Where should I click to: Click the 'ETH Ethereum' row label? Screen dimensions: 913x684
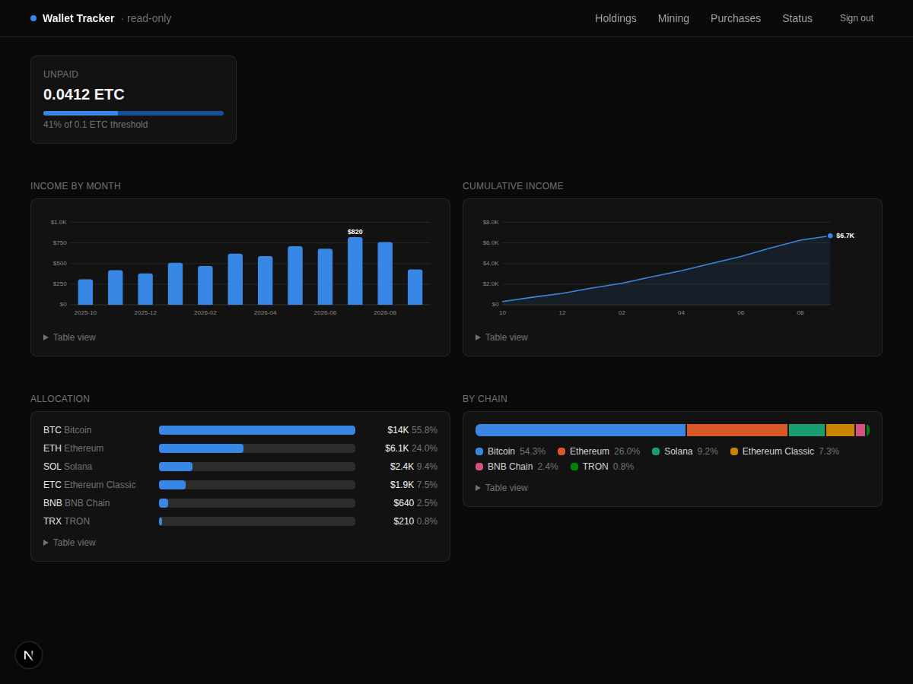pyautogui.click(x=74, y=448)
